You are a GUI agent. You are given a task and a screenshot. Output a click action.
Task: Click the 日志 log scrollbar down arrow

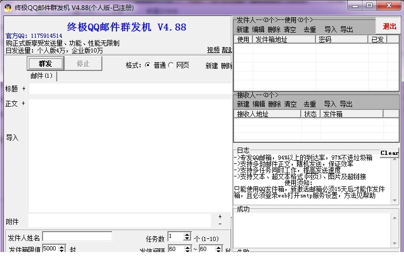(x=395, y=201)
